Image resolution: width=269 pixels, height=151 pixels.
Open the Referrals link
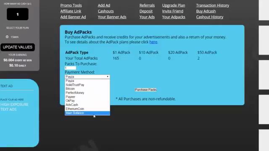tap(147, 5)
